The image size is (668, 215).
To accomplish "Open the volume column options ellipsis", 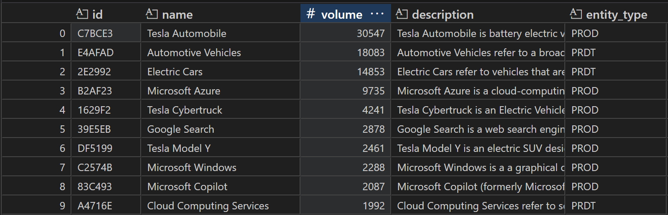I will tap(377, 14).
